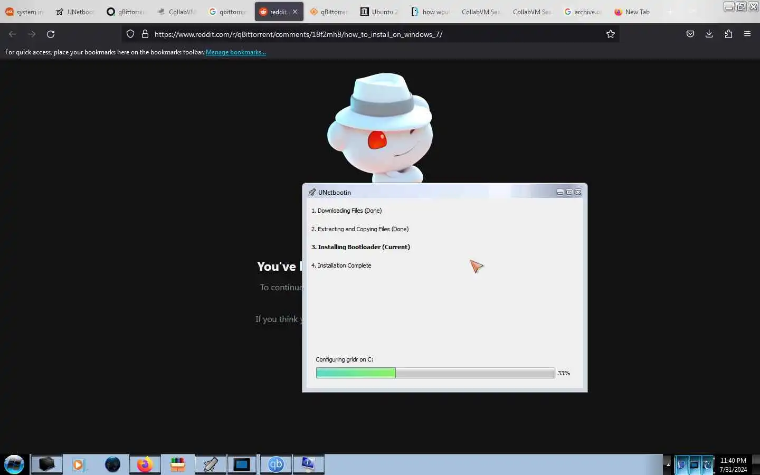Click 'Downloading Files (Done)' step
760x475 pixels.
click(x=346, y=211)
